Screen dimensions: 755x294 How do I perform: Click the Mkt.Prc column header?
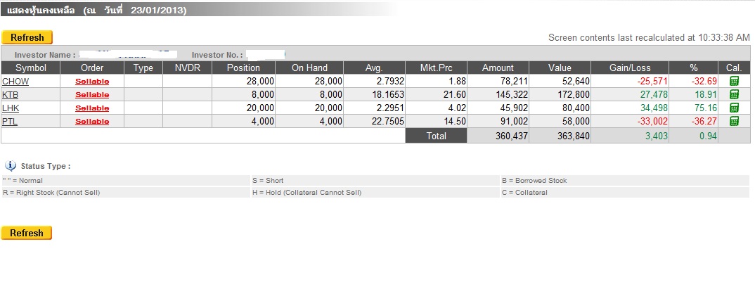[x=436, y=68]
